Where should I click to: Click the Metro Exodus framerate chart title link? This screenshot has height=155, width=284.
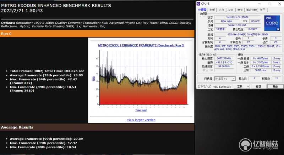141,46
